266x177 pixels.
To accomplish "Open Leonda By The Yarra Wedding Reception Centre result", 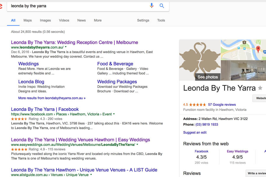I will pos(74,42).
